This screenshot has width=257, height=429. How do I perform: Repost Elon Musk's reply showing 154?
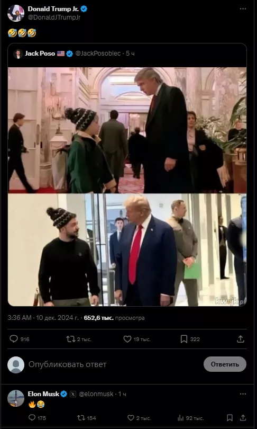coord(81,417)
